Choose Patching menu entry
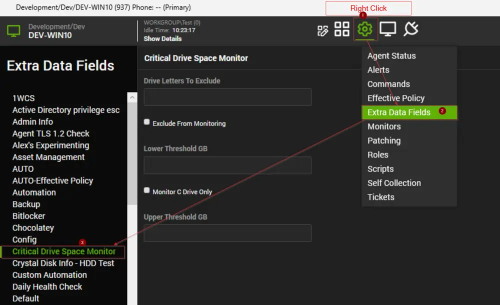This screenshot has width=500, height=305. [x=384, y=140]
